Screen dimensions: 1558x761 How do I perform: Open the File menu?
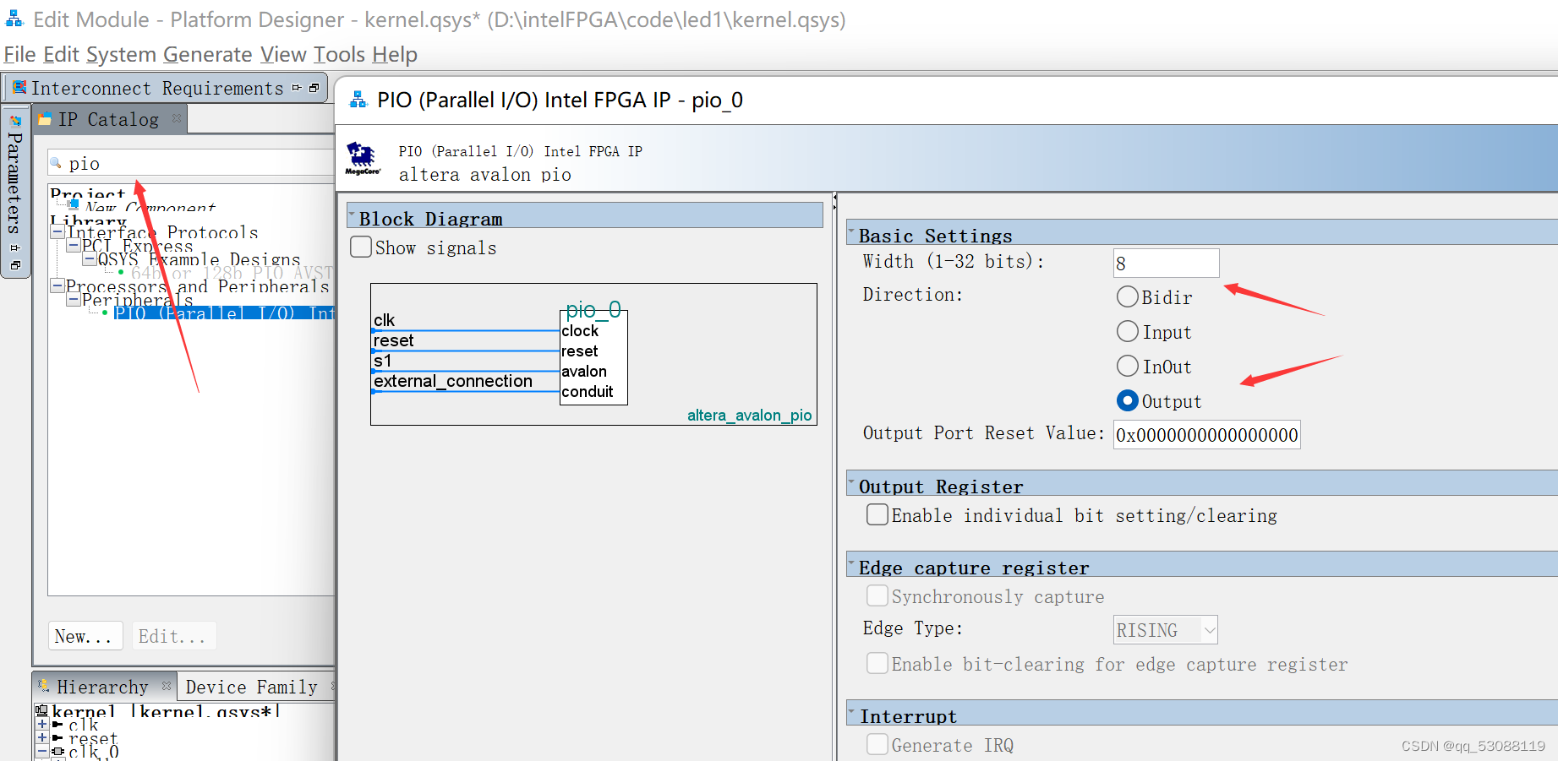click(20, 54)
